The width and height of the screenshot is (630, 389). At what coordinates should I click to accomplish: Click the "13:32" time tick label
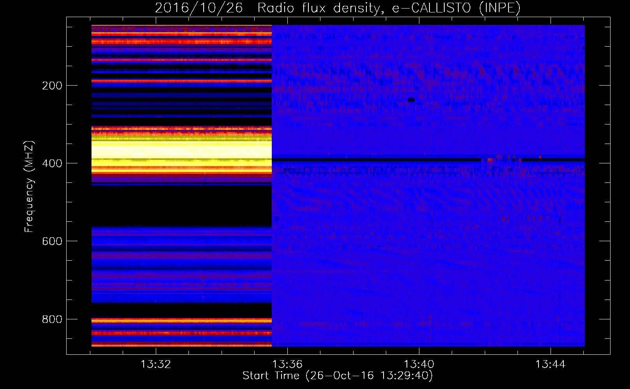coord(156,364)
